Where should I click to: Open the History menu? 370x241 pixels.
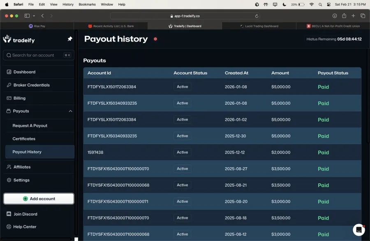point(68,4)
